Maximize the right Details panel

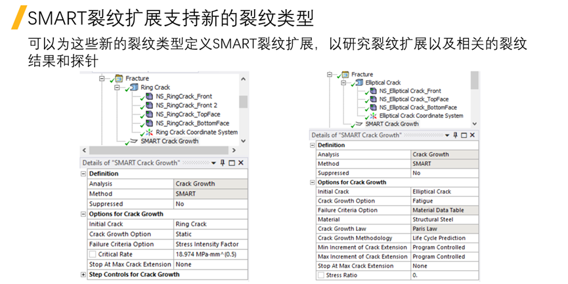tap(464, 135)
